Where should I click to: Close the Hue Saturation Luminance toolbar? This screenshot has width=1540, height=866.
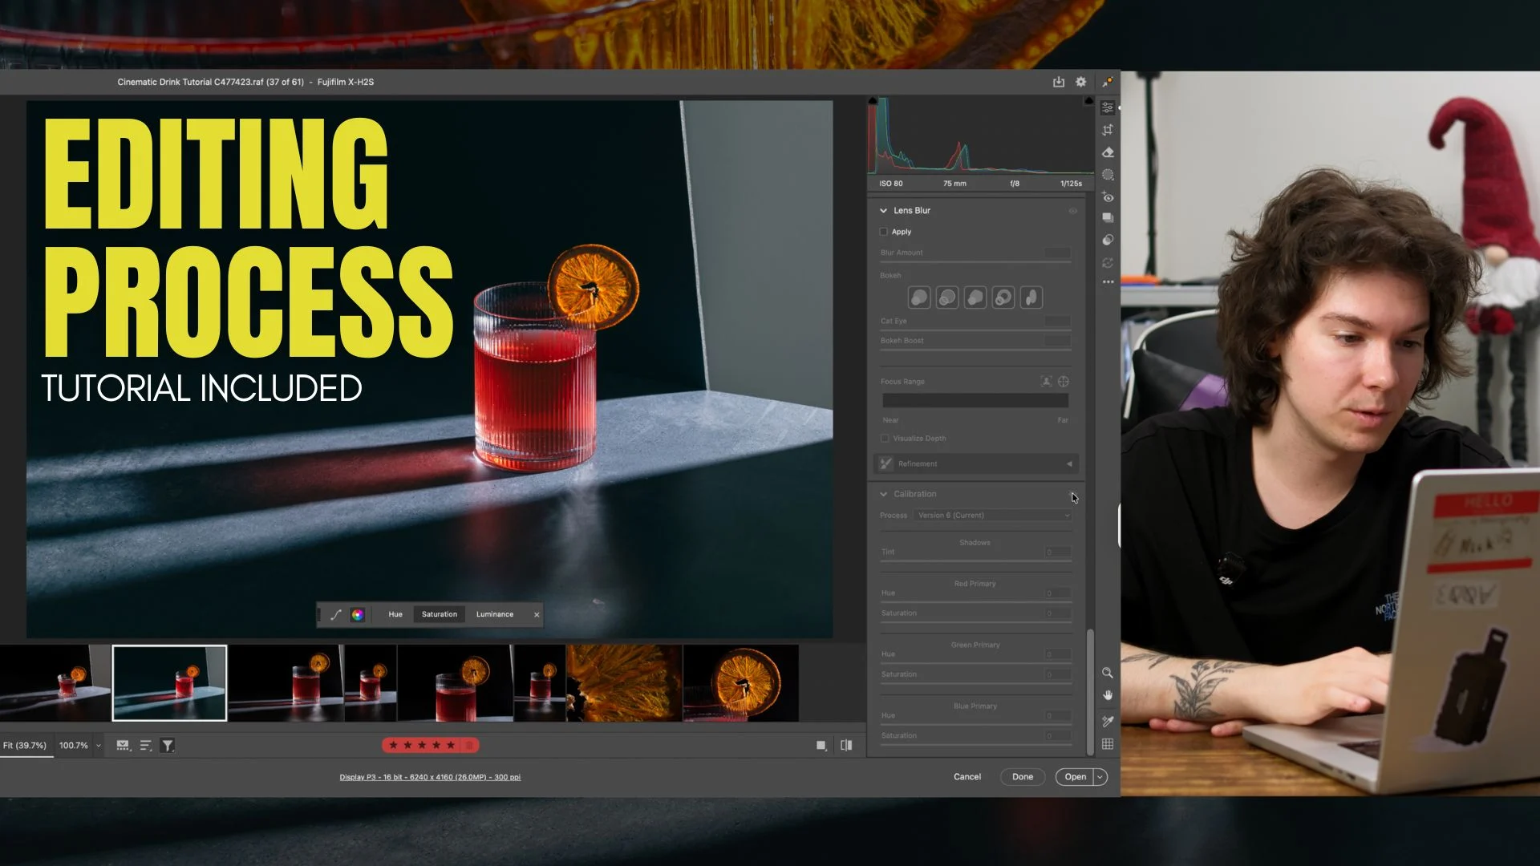point(537,615)
